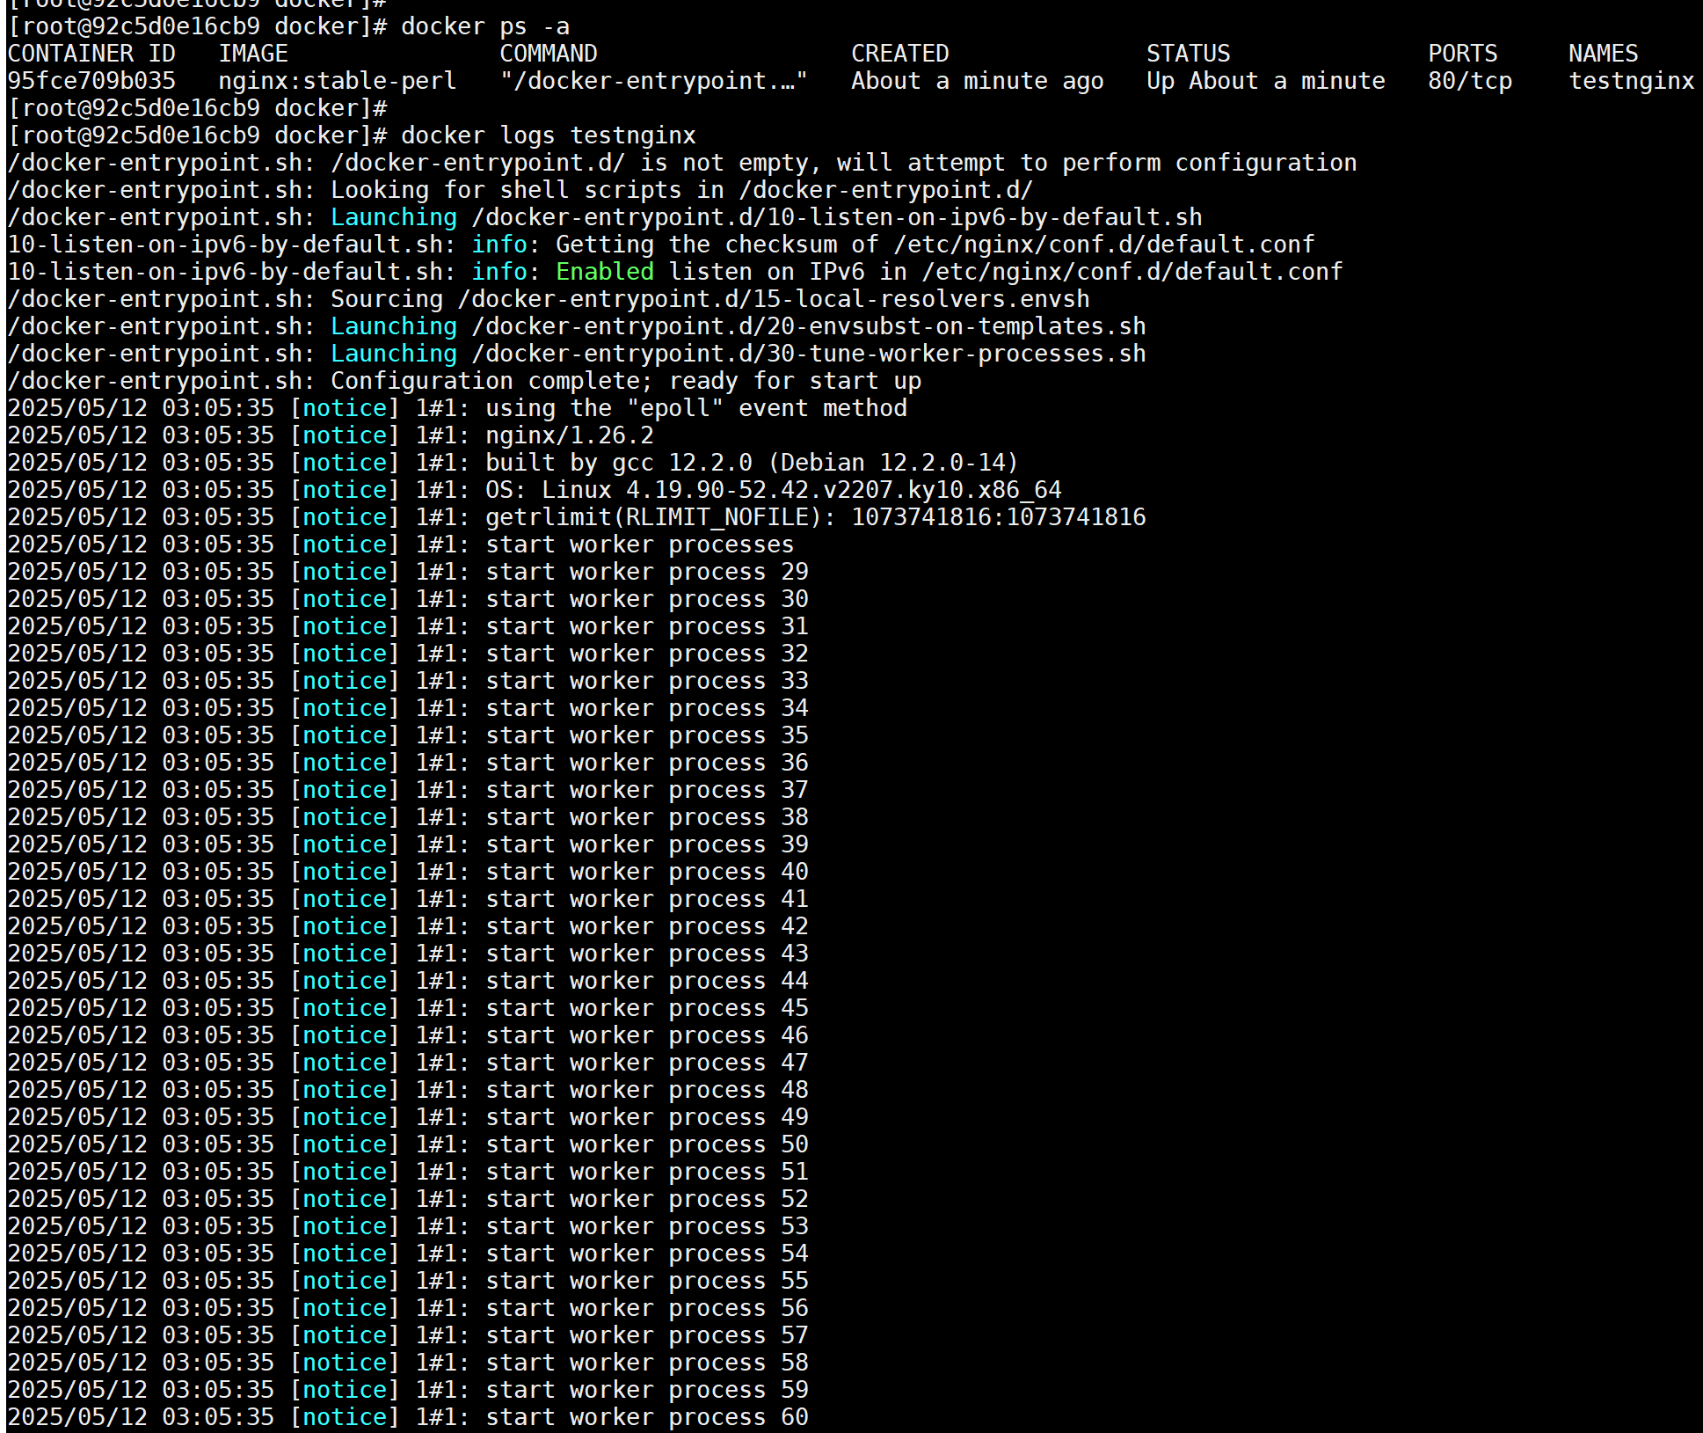Screen dimensions: 1703x1433
Task: Click the CREATED column header
Action: click(899, 53)
